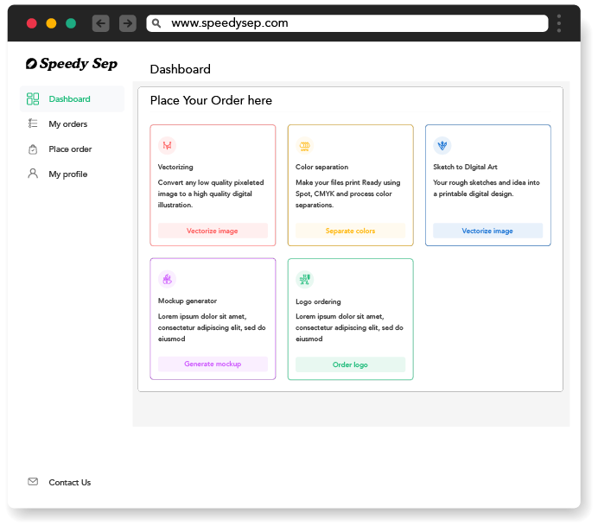Screen dimensions: 598x532
Task: Click the My orders list icon
Action: [33, 123]
